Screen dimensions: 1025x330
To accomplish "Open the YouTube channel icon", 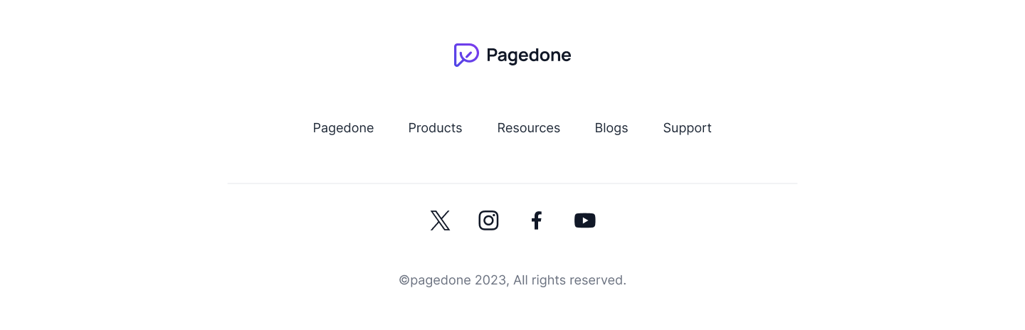I will click(x=585, y=220).
